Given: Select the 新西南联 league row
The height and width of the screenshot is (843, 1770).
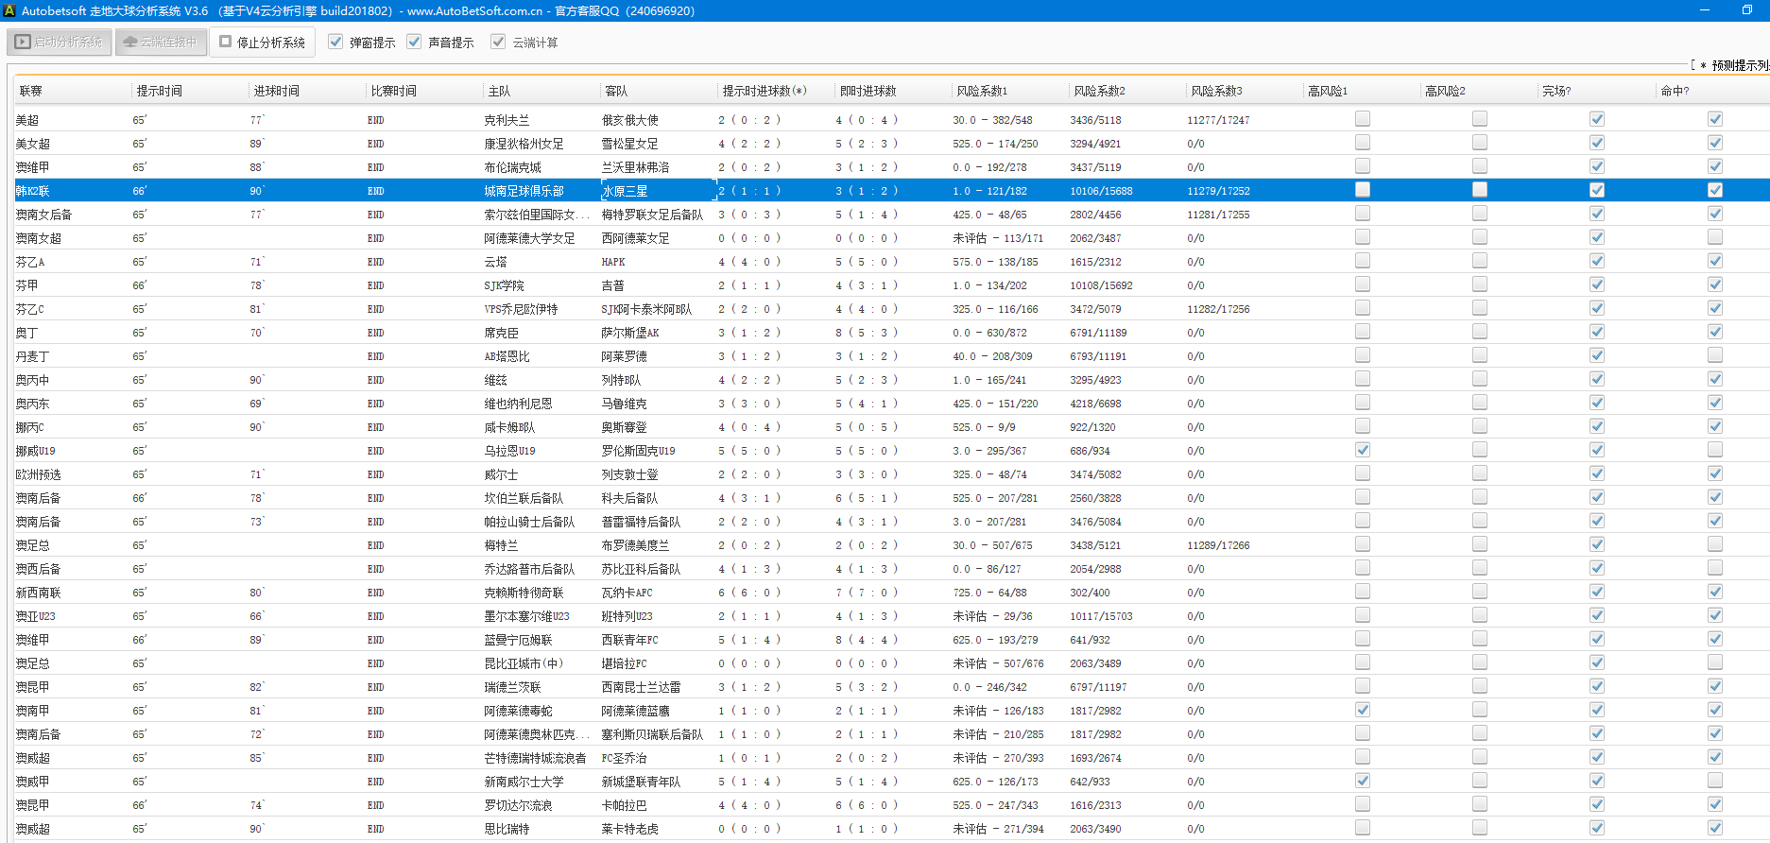Looking at the screenshot, I should [39, 593].
